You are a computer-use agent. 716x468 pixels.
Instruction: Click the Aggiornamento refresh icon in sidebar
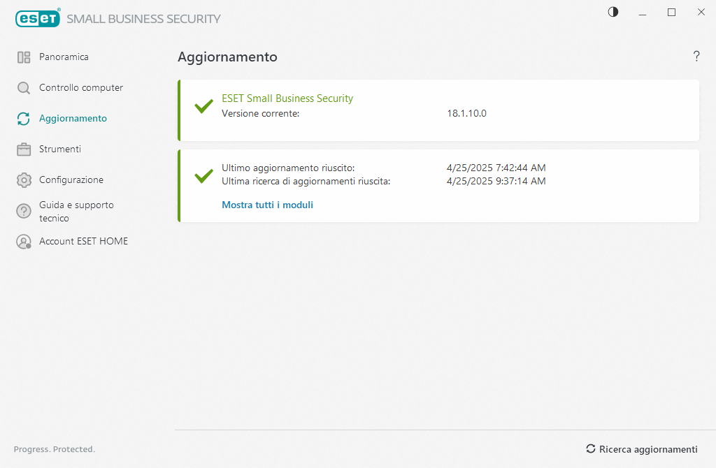click(x=24, y=119)
